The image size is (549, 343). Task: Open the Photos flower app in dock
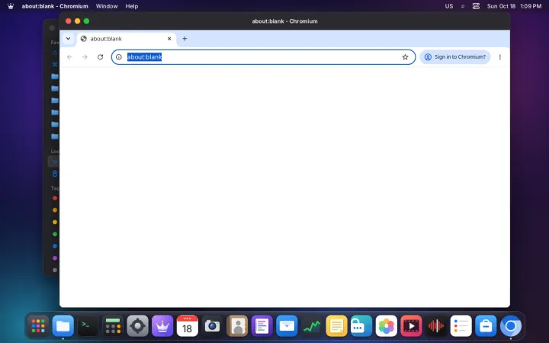(386, 326)
